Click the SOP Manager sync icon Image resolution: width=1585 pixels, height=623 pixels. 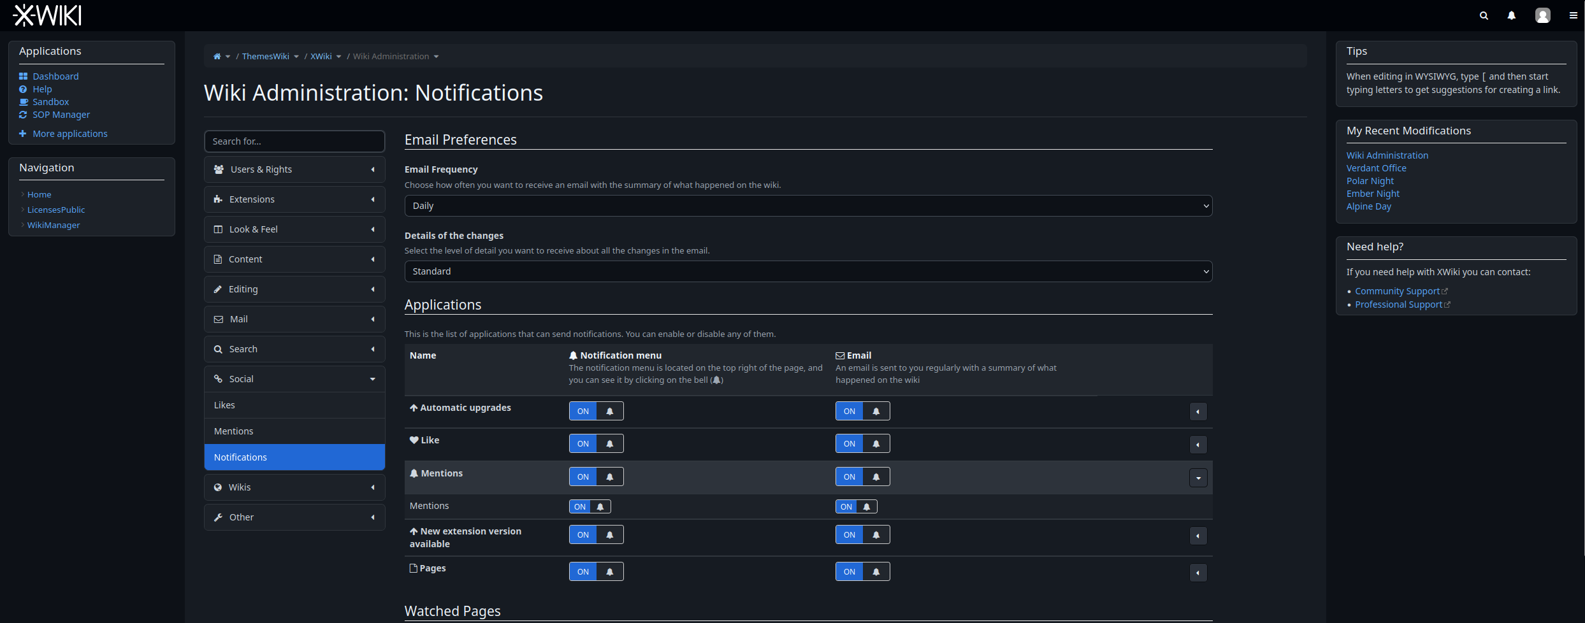tap(24, 115)
